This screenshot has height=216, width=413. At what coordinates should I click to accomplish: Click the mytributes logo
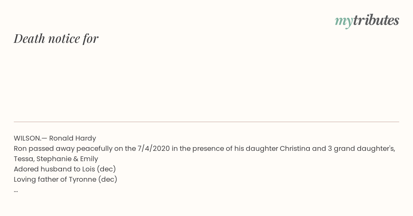pyautogui.click(x=367, y=21)
